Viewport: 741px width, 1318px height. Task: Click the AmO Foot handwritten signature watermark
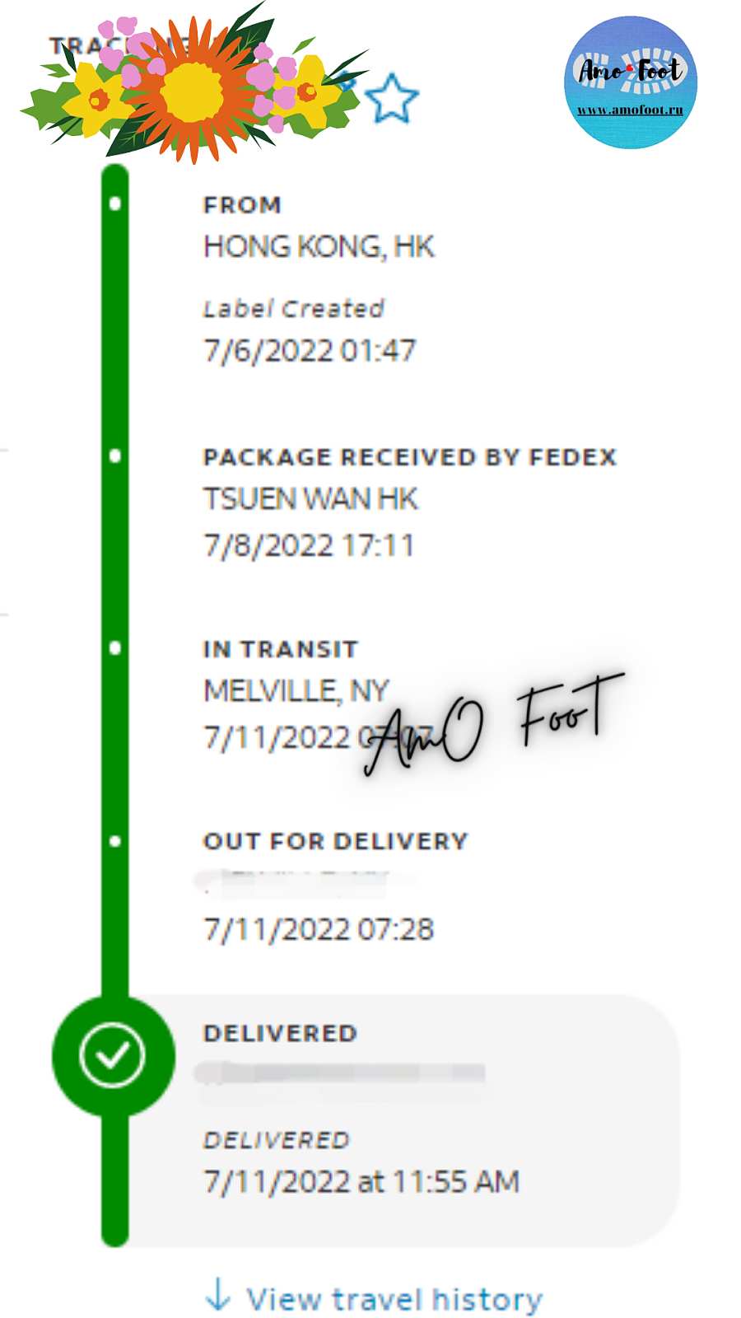pyautogui.click(x=494, y=723)
